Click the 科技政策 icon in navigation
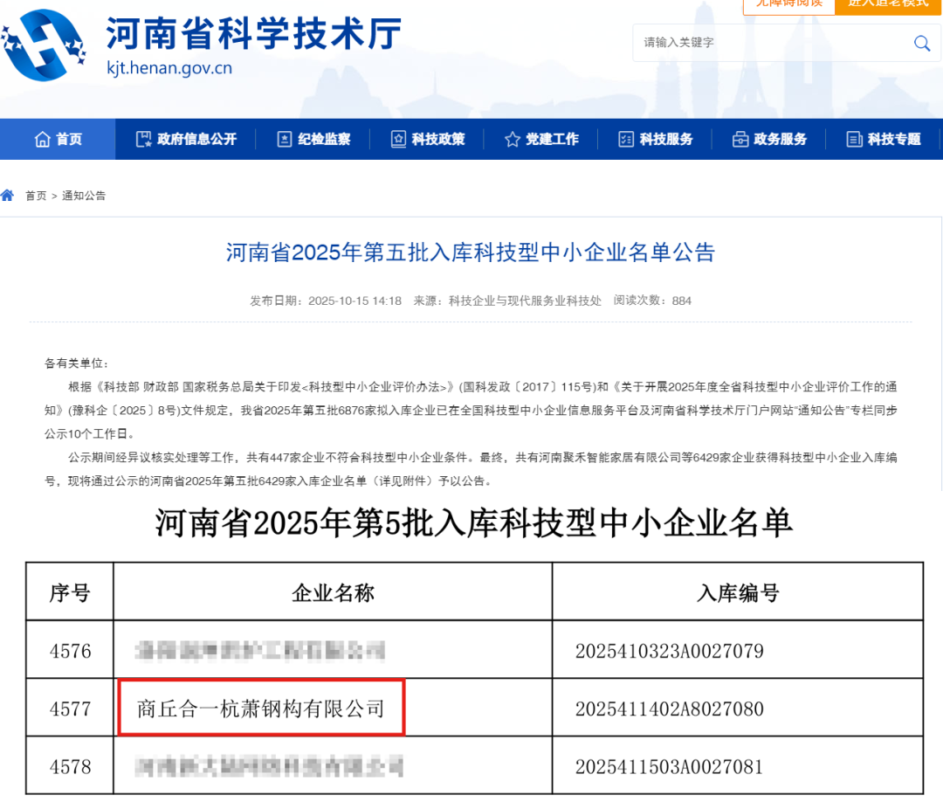This screenshot has height=809, width=943. tap(398, 139)
